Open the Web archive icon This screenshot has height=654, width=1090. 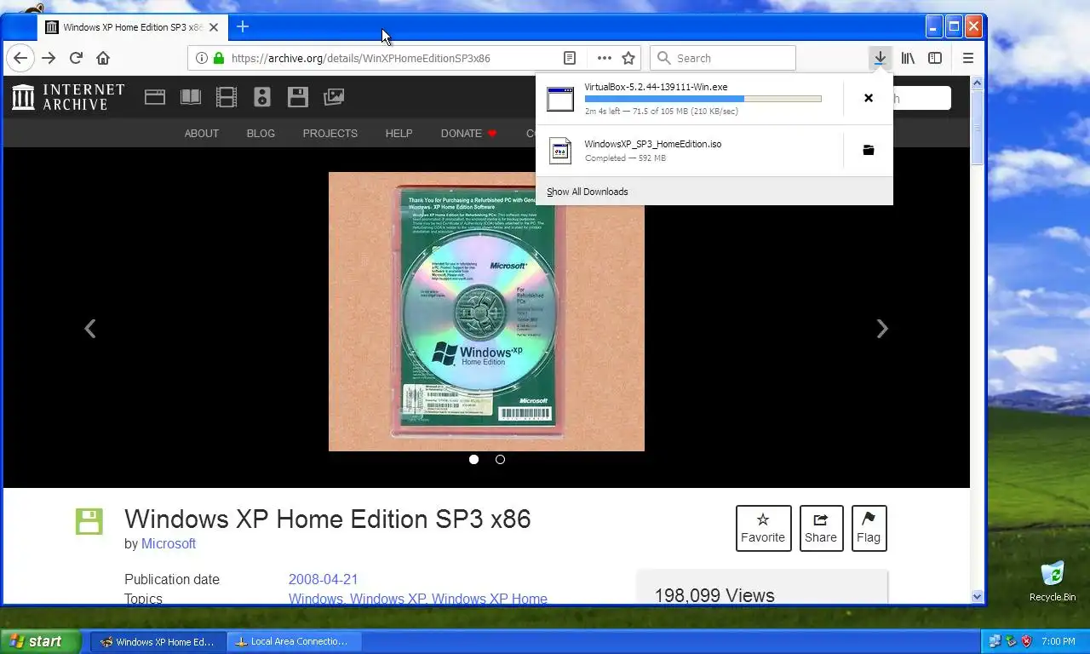154,97
